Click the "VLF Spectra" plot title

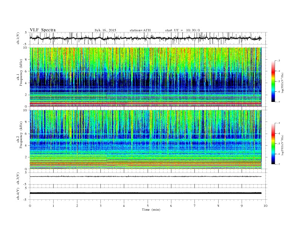coord(43,30)
